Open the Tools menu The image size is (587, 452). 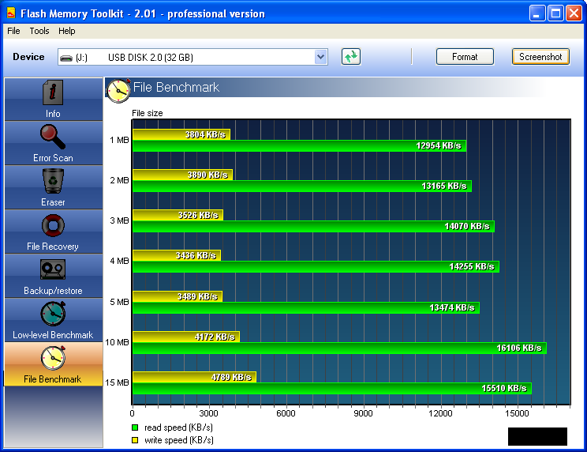point(39,31)
